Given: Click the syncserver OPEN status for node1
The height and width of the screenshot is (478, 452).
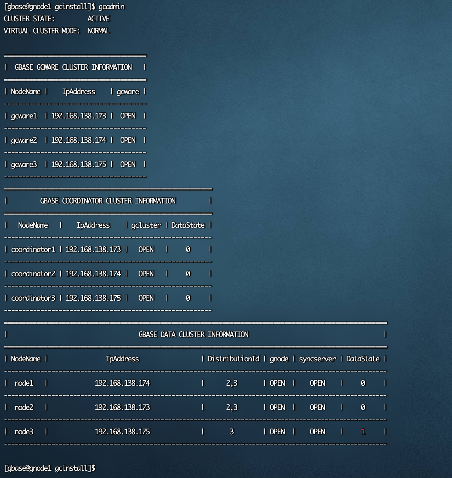Looking at the screenshot, I should 317,383.
